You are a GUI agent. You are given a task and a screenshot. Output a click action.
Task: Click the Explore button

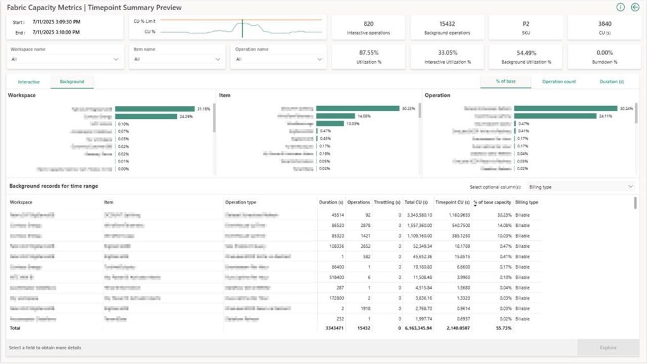608,348
